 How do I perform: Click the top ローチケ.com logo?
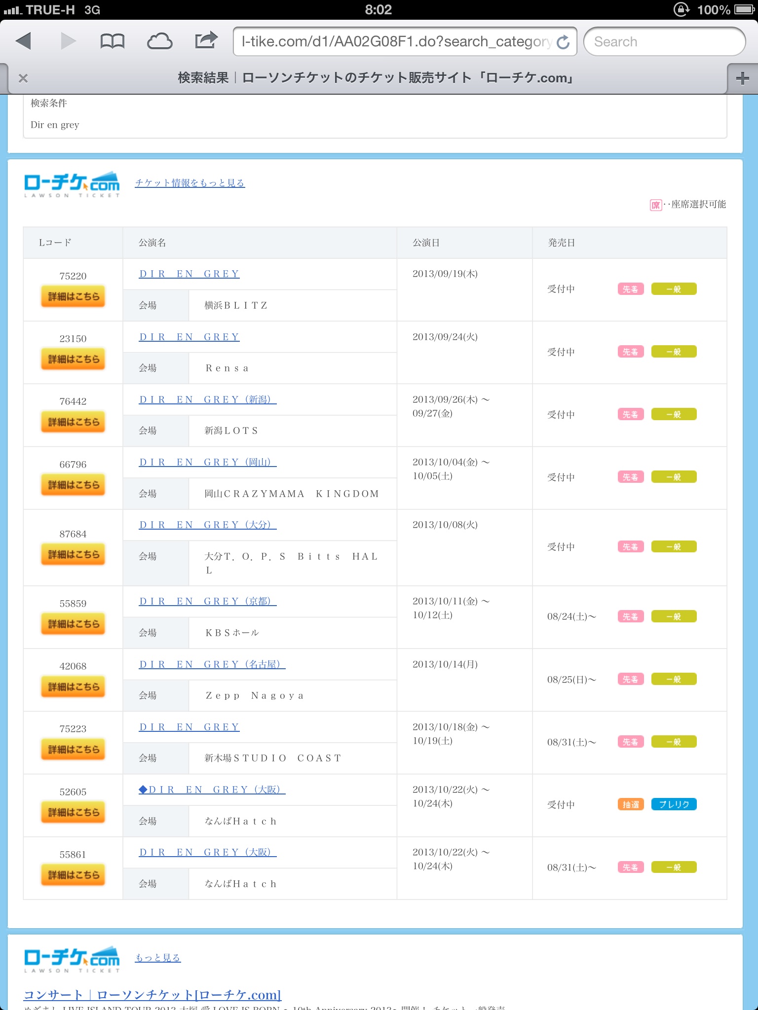click(x=72, y=184)
